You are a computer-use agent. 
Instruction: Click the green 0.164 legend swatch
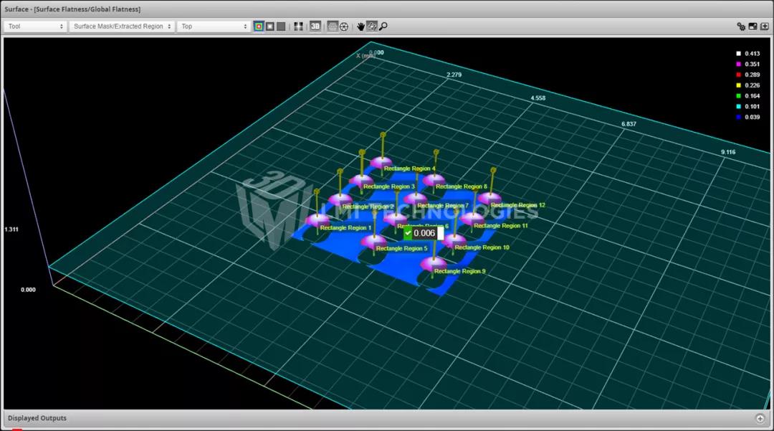pyautogui.click(x=738, y=96)
